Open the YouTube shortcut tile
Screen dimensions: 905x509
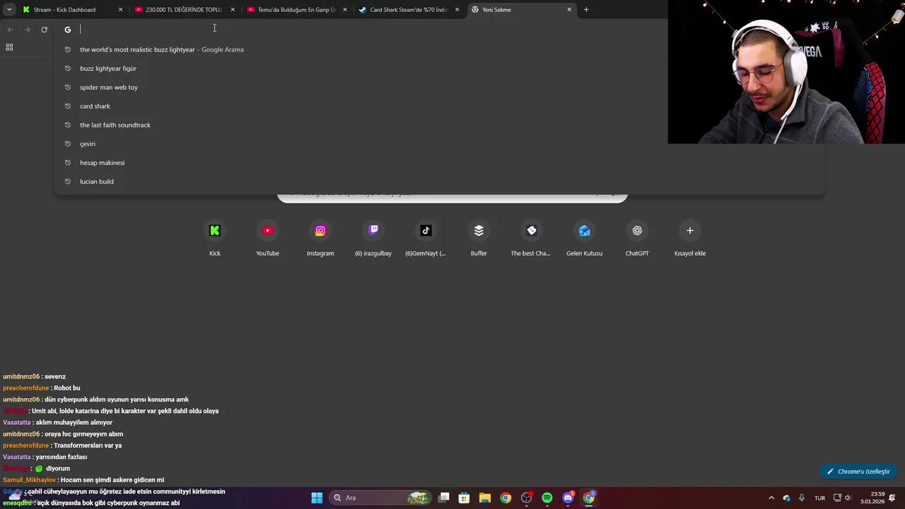[267, 239]
